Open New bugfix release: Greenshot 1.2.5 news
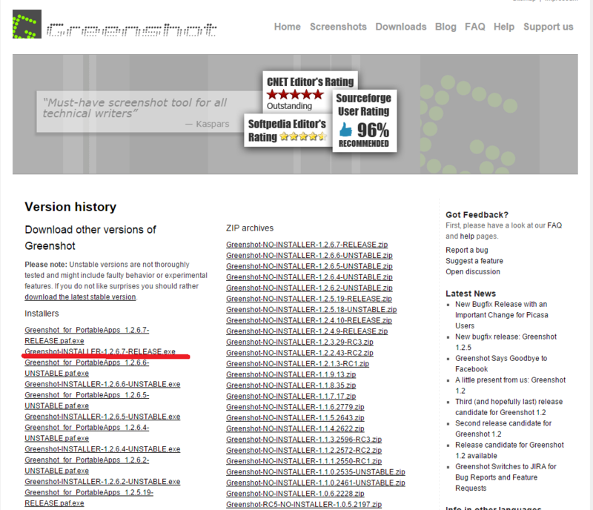 [x=506, y=342]
